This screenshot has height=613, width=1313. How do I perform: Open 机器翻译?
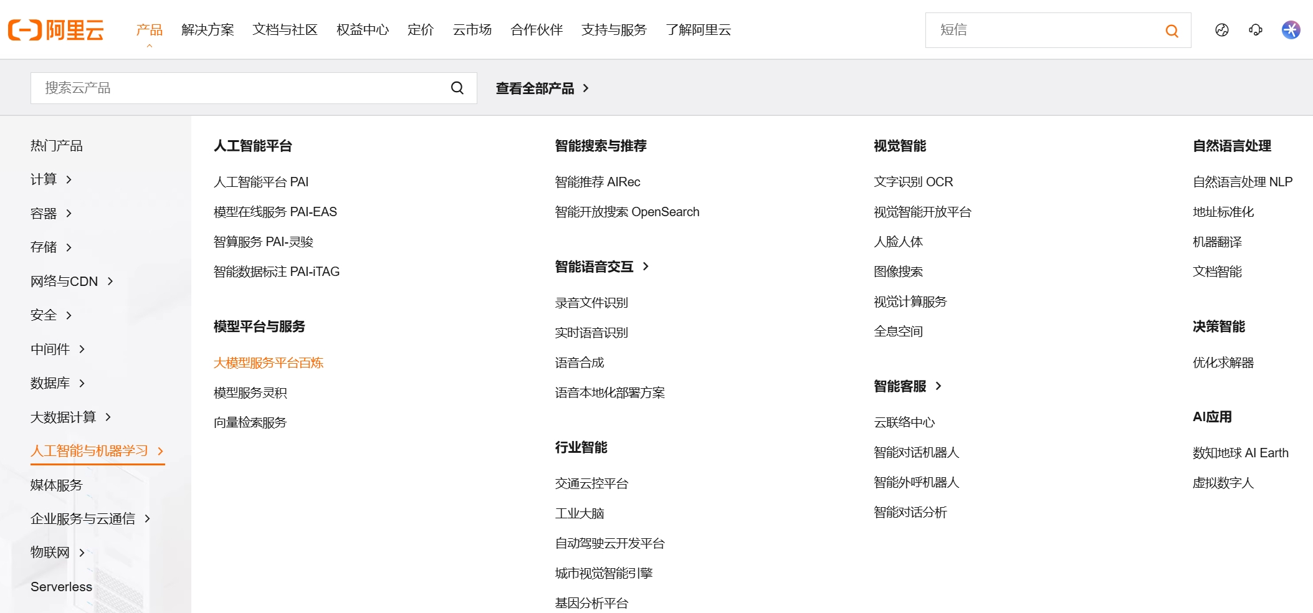1218,242
